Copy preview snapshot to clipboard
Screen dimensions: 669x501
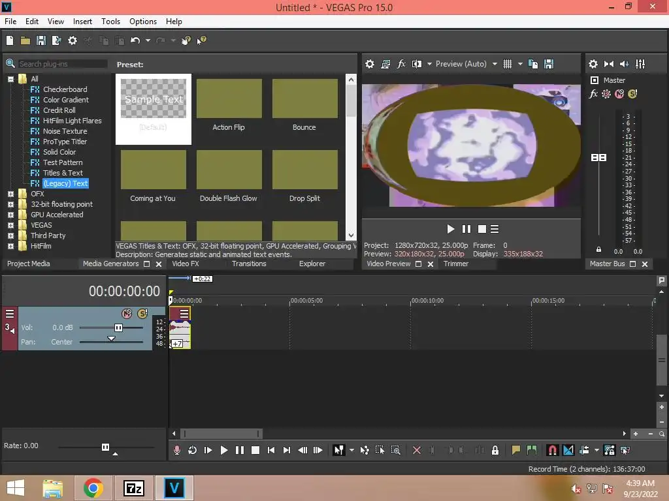533,64
